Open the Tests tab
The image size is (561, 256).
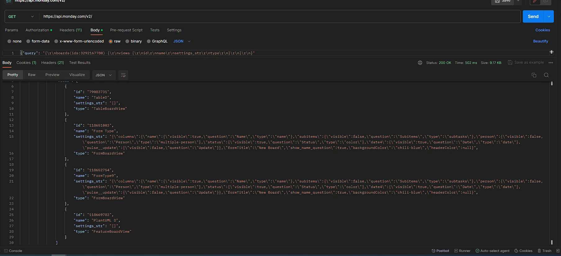click(x=155, y=30)
